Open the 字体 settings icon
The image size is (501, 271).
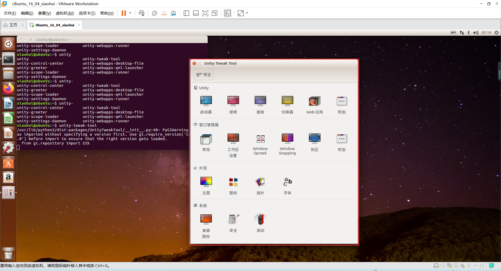click(287, 185)
